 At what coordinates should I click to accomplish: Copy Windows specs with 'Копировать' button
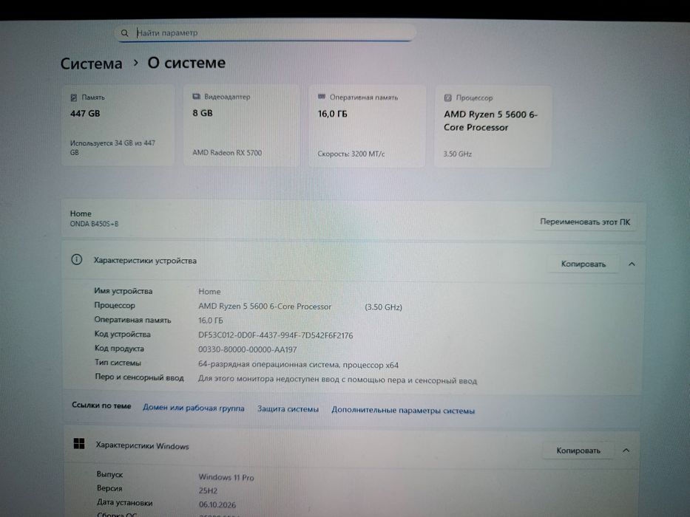pyautogui.click(x=578, y=451)
